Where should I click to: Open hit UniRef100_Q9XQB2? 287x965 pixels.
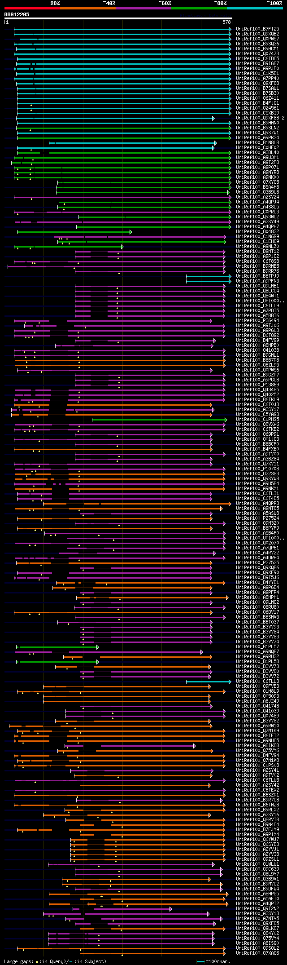[257, 34]
